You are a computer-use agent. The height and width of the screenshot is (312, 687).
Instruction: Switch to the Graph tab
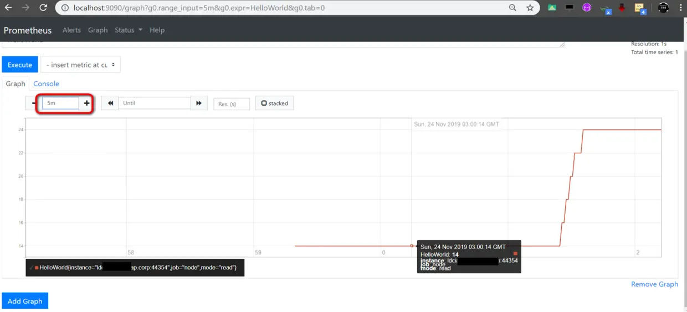tap(16, 84)
